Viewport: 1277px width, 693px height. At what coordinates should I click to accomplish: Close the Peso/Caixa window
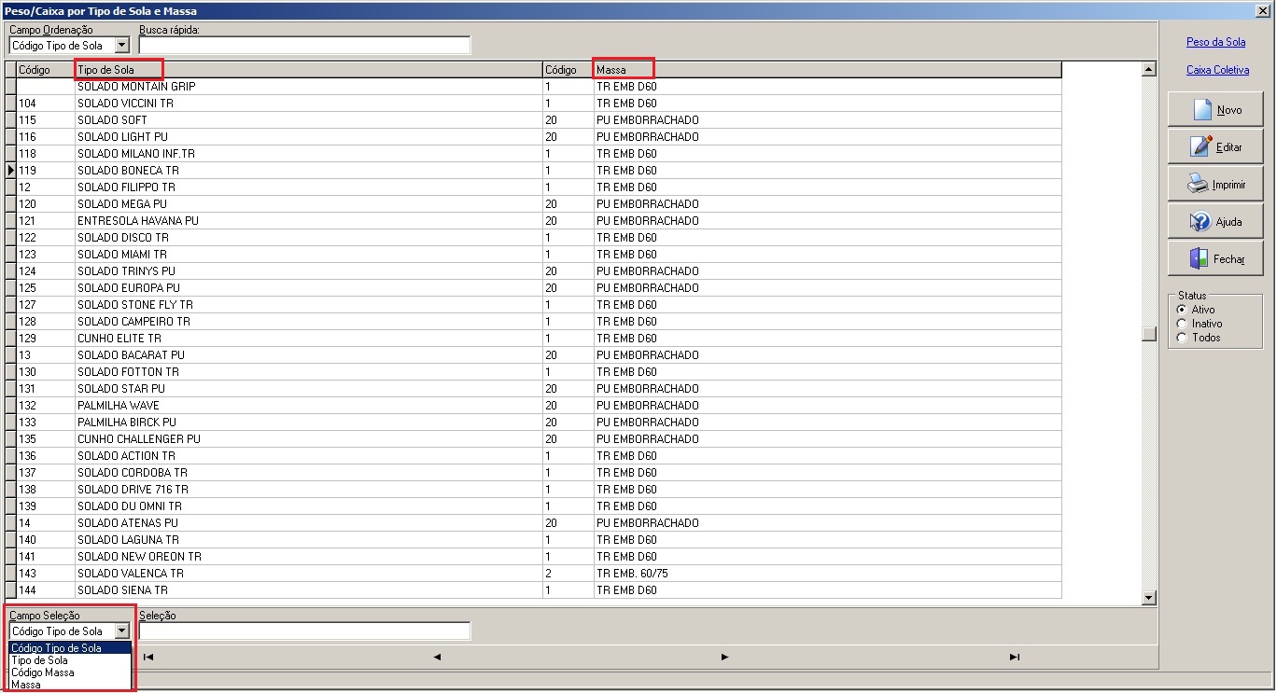[1265, 10]
